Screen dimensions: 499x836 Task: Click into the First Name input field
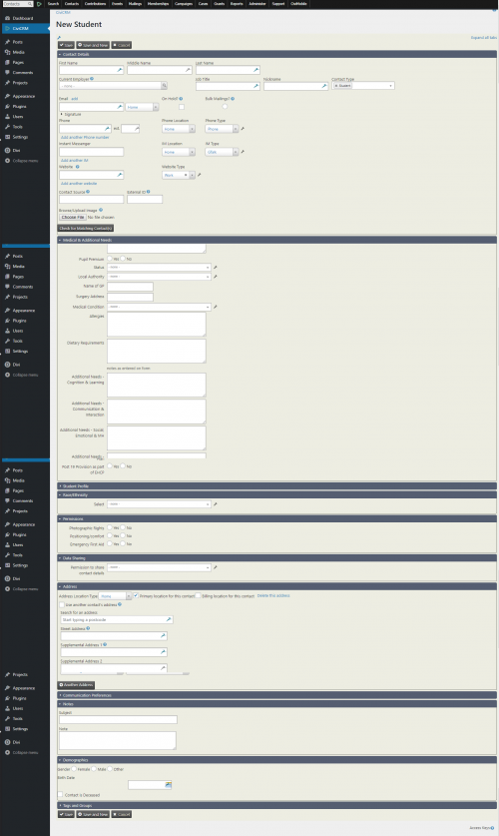click(x=91, y=70)
